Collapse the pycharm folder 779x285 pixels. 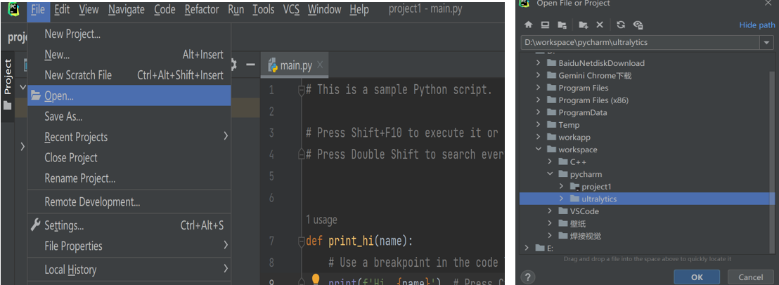pos(550,174)
